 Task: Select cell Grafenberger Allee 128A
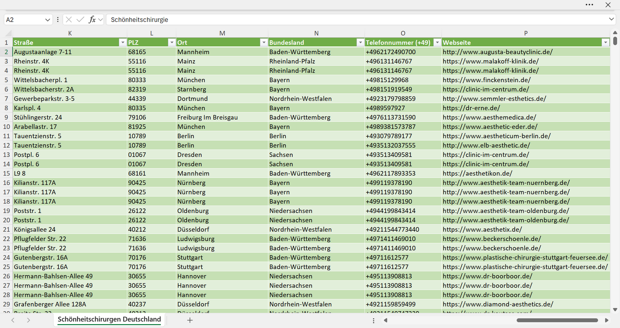pyautogui.click(x=70, y=304)
